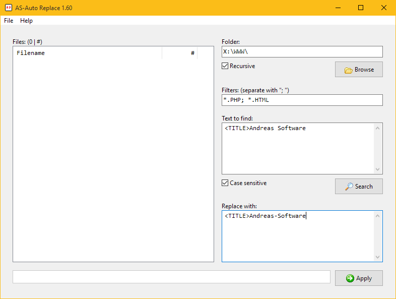Image resolution: width=396 pixels, height=299 pixels.
Task: Click Text to find scrollbar up arrow
Action: (377, 128)
